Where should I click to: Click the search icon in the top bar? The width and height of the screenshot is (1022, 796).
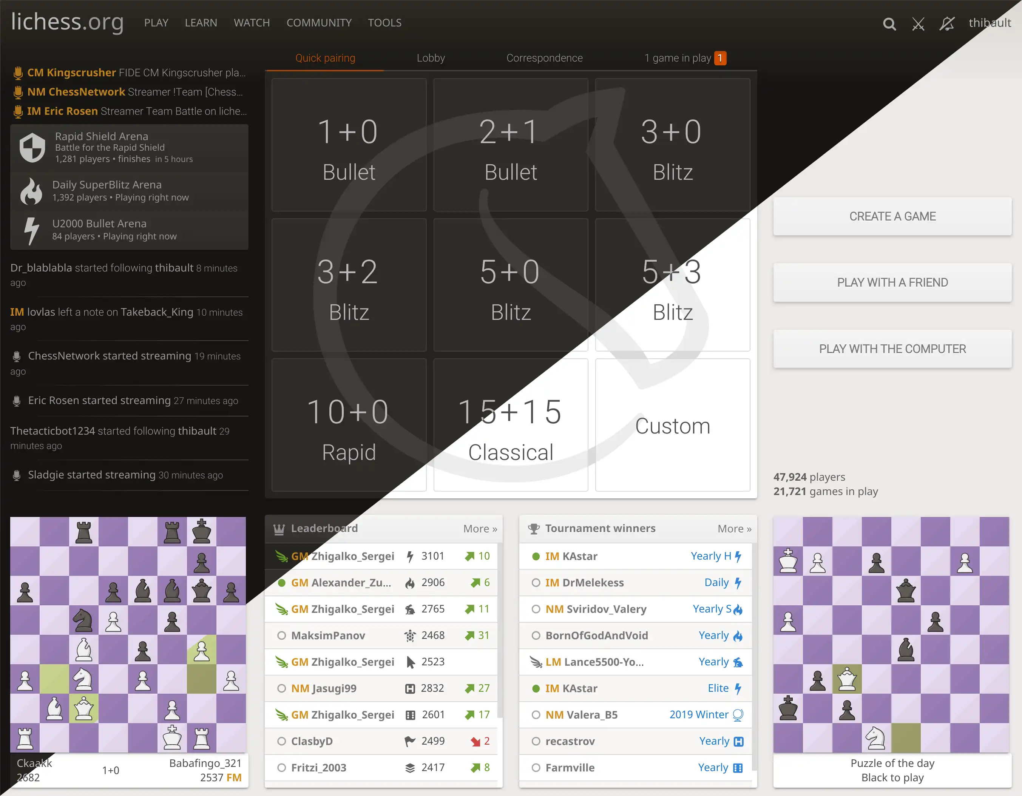pyautogui.click(x=892, y=22)
